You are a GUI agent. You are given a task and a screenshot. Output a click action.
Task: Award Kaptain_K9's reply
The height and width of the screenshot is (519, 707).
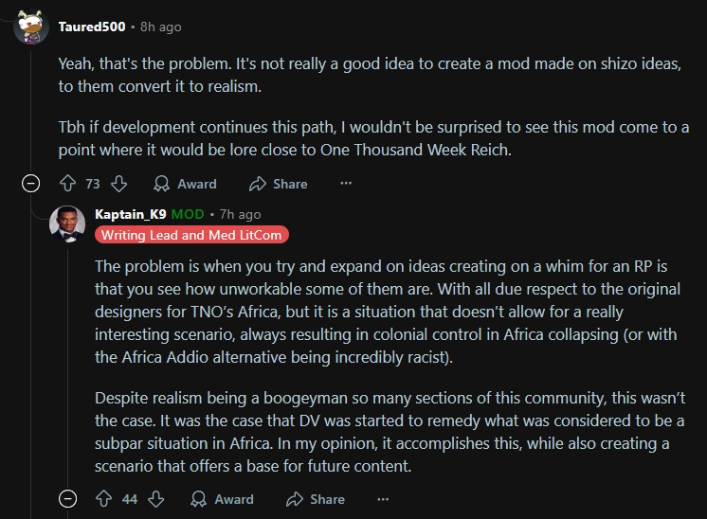tap(222, 499)
